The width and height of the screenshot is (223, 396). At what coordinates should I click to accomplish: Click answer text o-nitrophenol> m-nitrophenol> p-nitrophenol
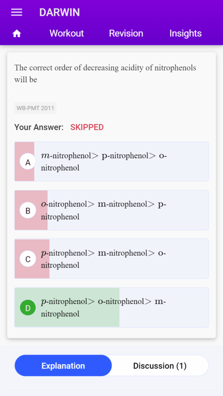click(104, 210)
